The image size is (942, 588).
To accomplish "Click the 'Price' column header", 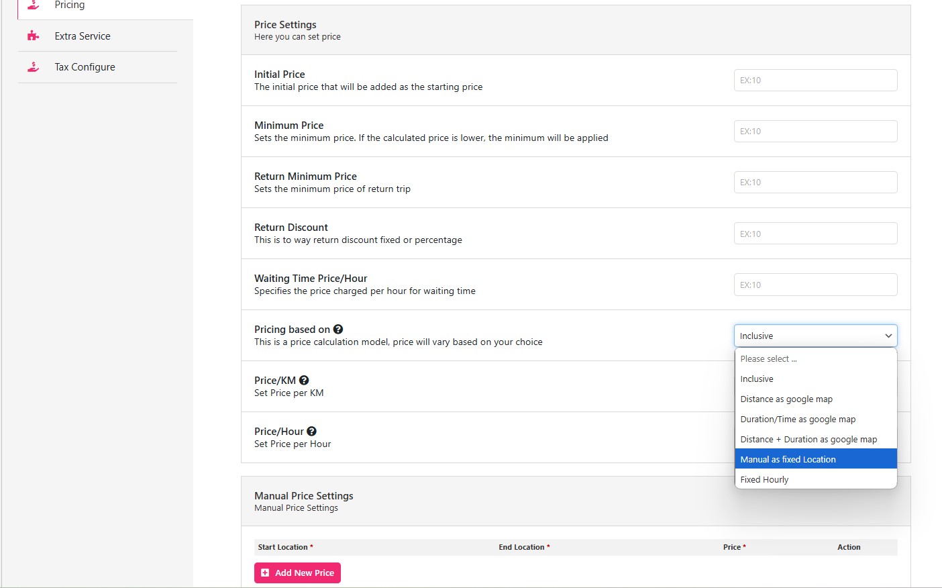I will coord(735,547).
